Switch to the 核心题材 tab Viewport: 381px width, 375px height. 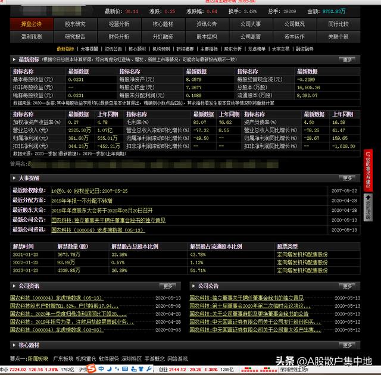[163, 24]
